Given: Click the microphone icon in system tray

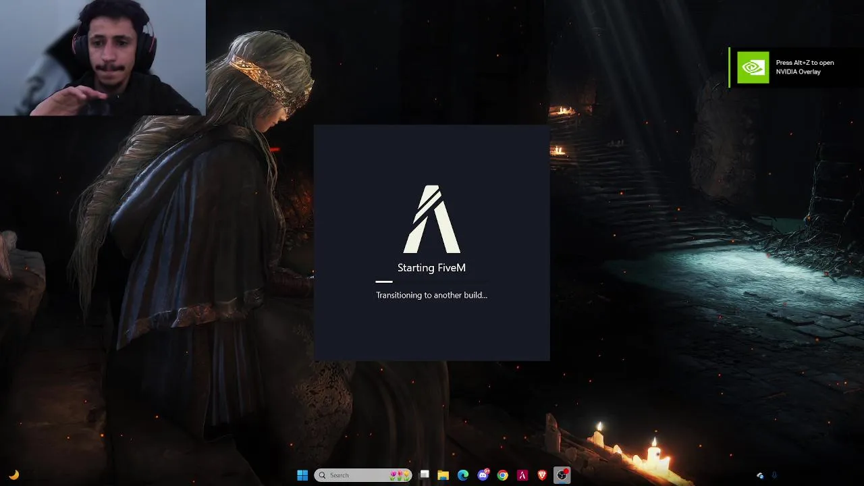Looking at the screenshot, I should [774, 475].
